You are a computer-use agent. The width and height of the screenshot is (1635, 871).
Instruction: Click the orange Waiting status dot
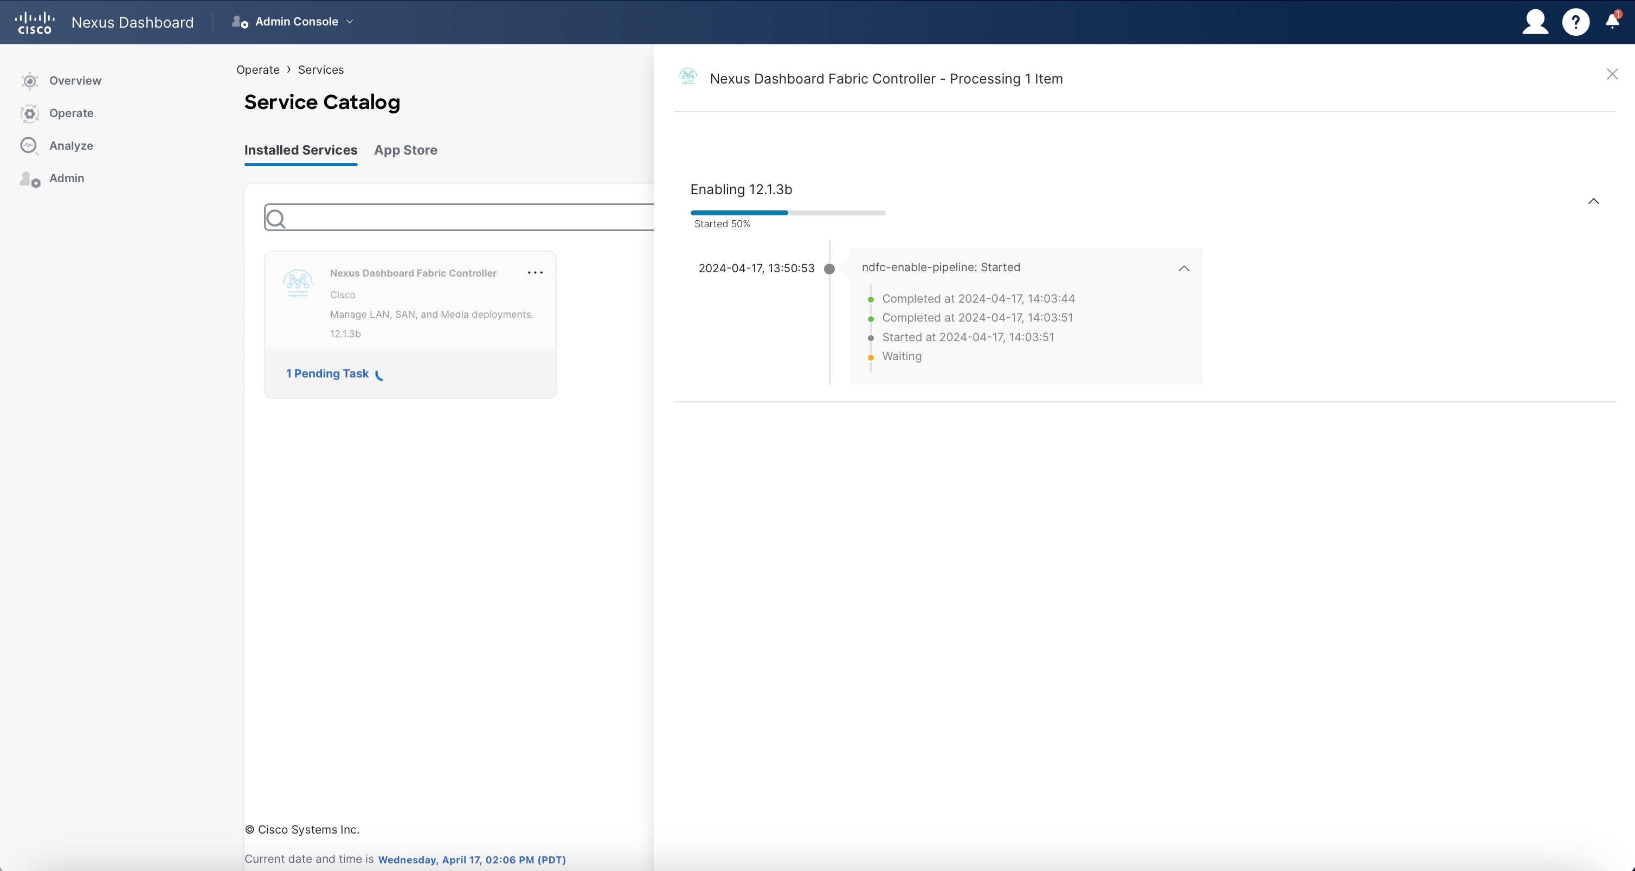[870, 357]
